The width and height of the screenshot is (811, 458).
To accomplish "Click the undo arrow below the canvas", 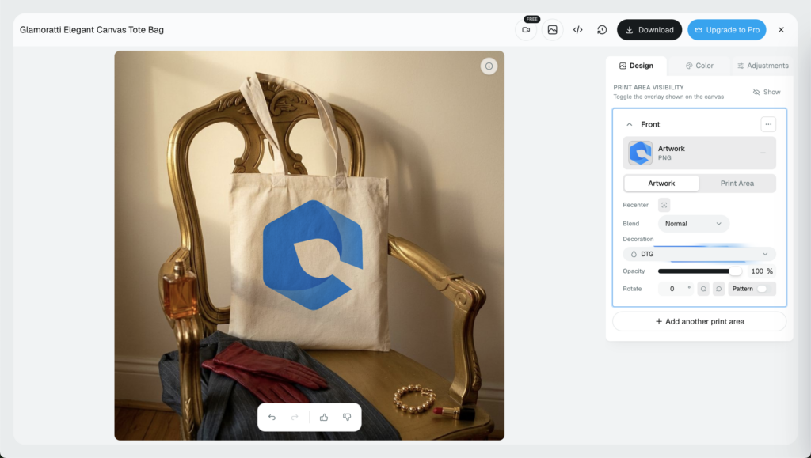I will 272,417.
